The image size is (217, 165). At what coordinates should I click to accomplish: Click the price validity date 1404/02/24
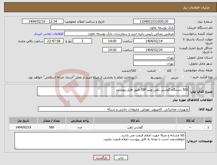[x=154, y=50]
